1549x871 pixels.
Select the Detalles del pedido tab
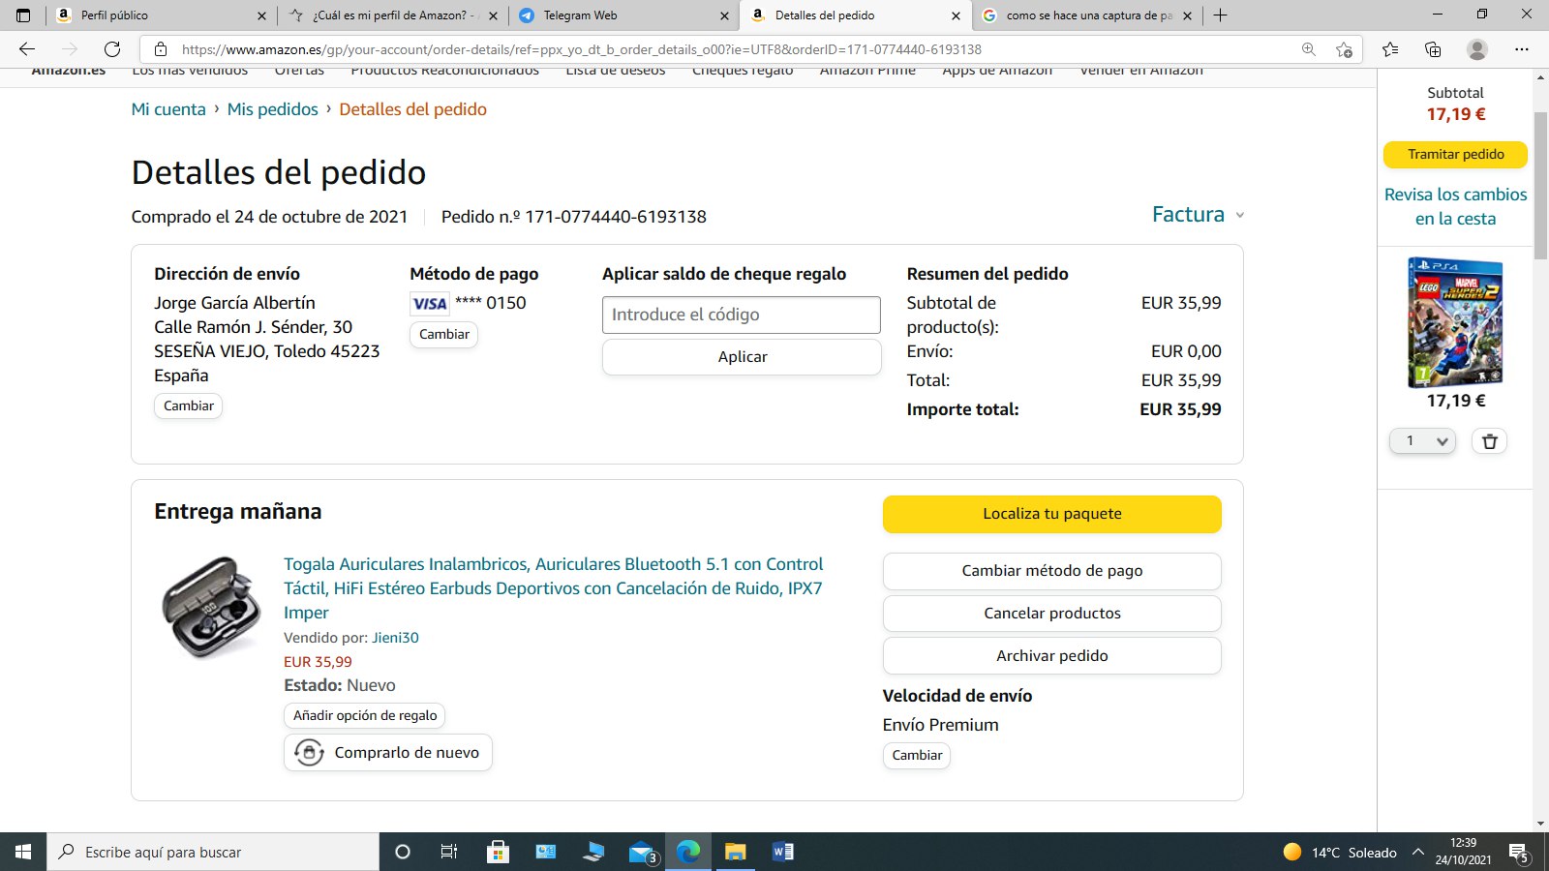(855, 15)
